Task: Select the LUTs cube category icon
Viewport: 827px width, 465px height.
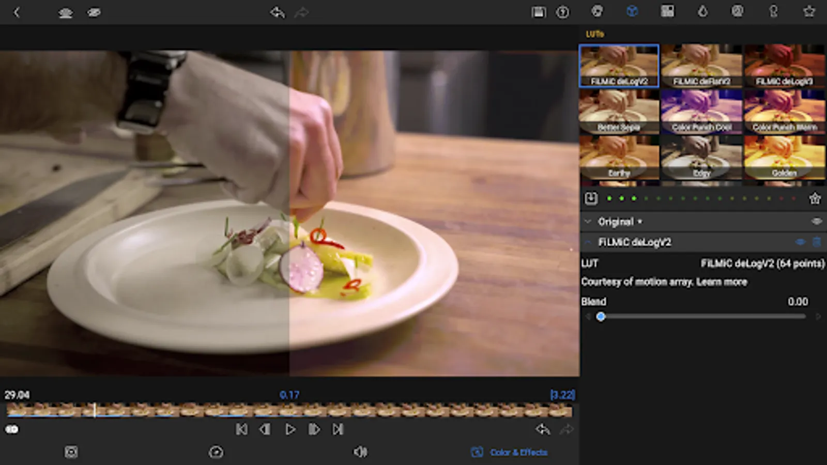Action: click(632, 11)
